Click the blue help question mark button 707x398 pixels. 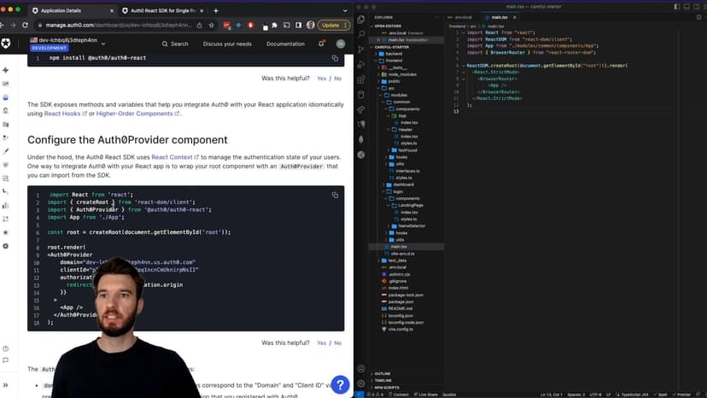coord(340,384)
